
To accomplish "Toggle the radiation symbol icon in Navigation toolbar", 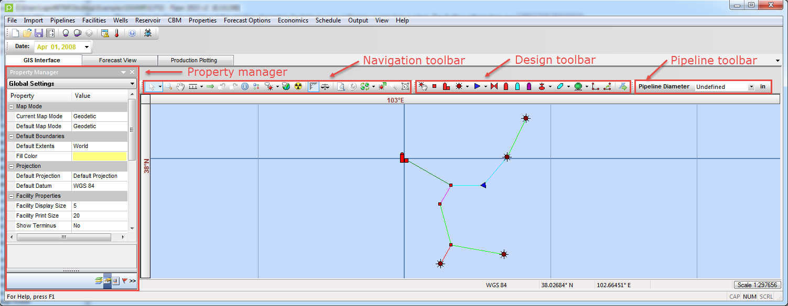I will (298, 86).
